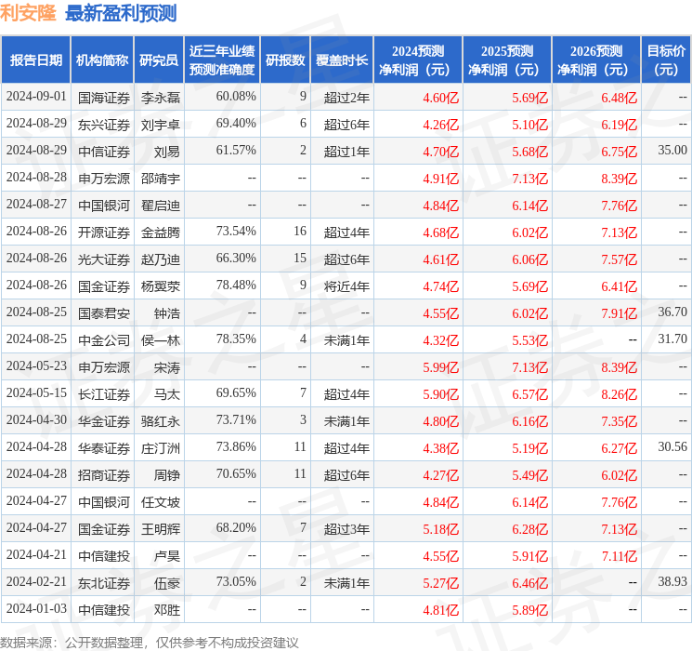Viewport: 692px width, 651px height.
Task: Select the date cell 2024-08-27
Action: tap(36, 205)
